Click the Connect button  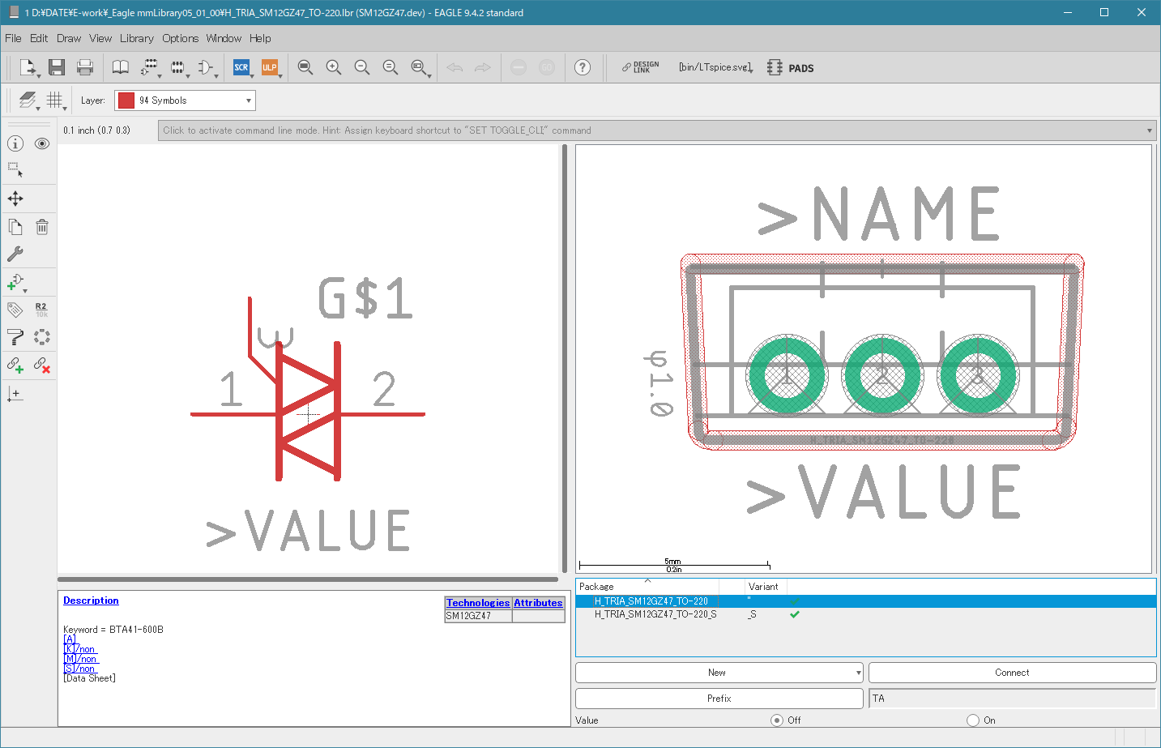(1012, 673)
